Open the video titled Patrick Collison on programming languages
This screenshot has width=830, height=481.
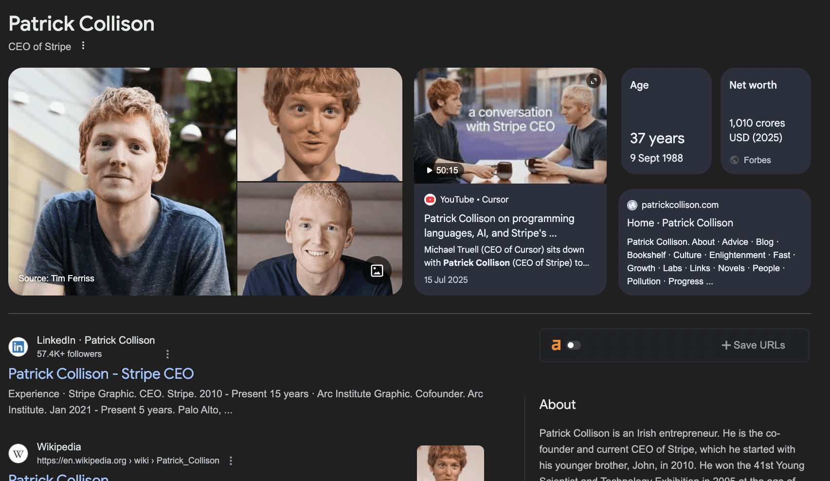tap(499, 226)
